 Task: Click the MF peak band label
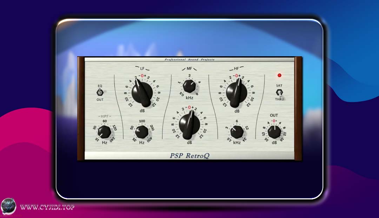(189, 69)
